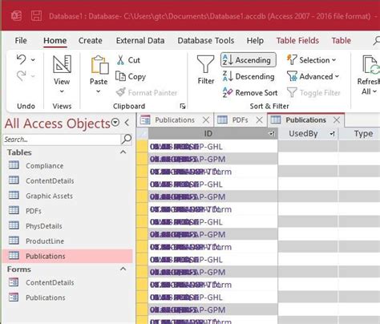Click the Paste clipboard icon
Image resolution: width=380 pixels, height=324 pixels.
point(99,65)
